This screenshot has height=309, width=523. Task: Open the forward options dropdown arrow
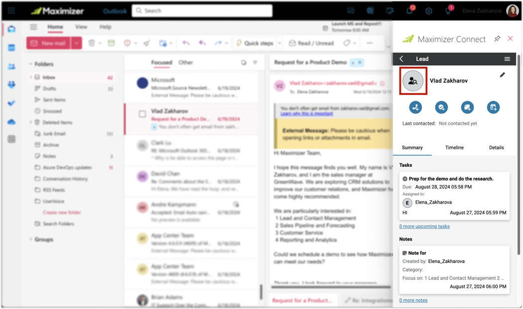pyautogui.click(x=227, y=43)
